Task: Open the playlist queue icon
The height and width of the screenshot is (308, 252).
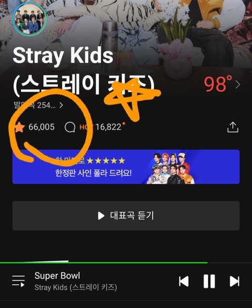Action: click(x=18, y=281)
